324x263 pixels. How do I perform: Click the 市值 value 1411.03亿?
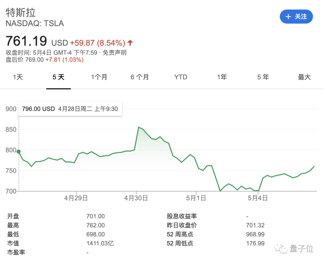[100, 244]
